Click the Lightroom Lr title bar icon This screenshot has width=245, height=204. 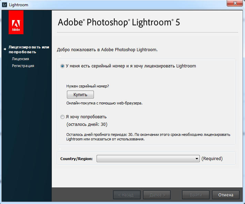pos(4,5)
